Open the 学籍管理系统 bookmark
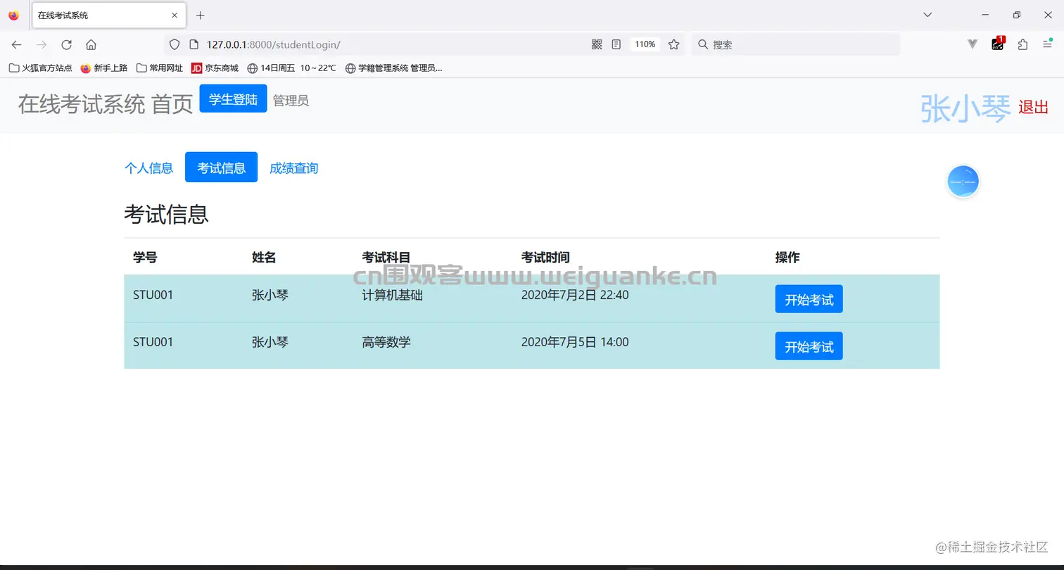The height and width of the screenshot is (570, 1064). coord(393,68)
